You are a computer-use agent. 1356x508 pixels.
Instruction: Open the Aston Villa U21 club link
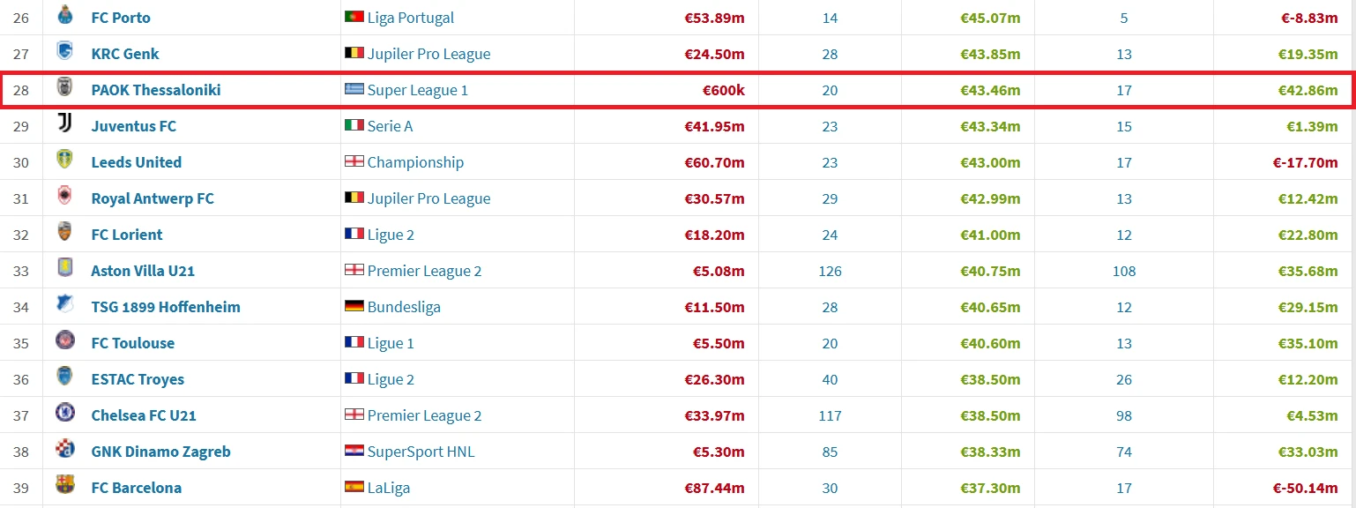click(x=143, y=271)
